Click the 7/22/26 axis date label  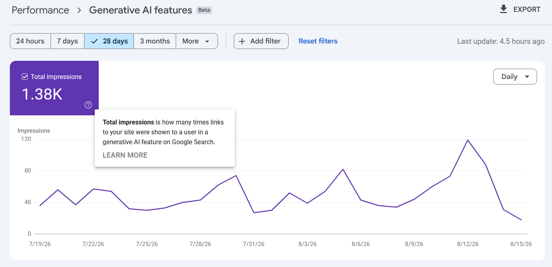coord(93,244)
